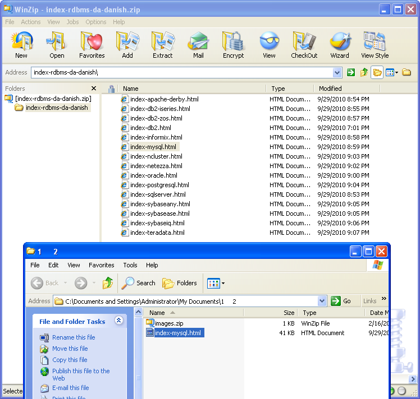Image resolution: width=420 pixels, height=399 pixels.
Task: Open WinZip Favorites heart icon
Action: tap(92, 44)
